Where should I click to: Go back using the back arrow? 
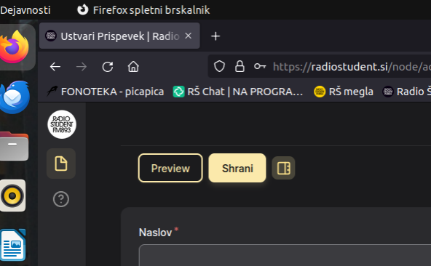tap(55, 67)
